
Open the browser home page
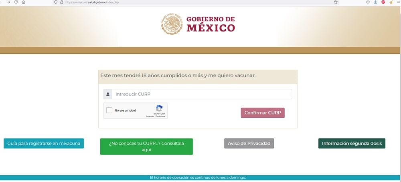24,2
